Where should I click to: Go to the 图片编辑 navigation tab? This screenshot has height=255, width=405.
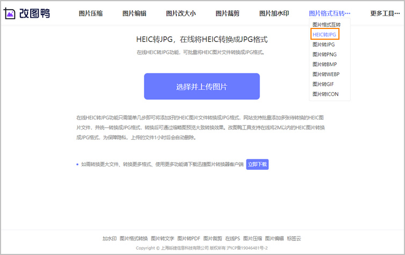click(134, 13)
